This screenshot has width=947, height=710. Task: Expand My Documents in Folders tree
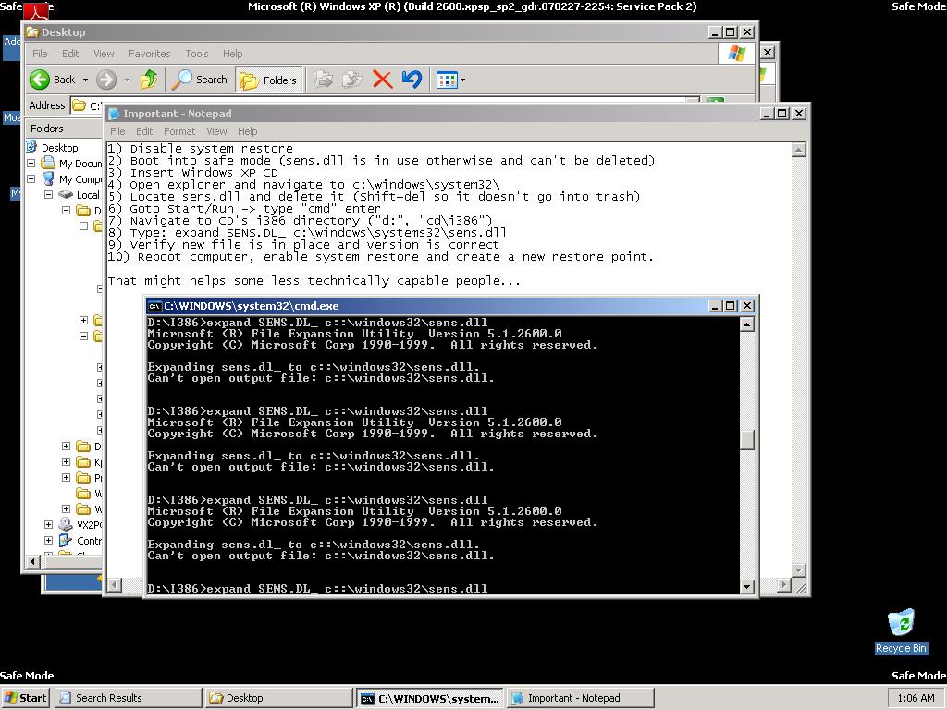coord(31,163)
